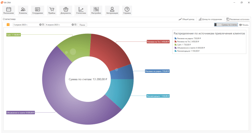Open calendar dropdown for start date

coord(43,25)
